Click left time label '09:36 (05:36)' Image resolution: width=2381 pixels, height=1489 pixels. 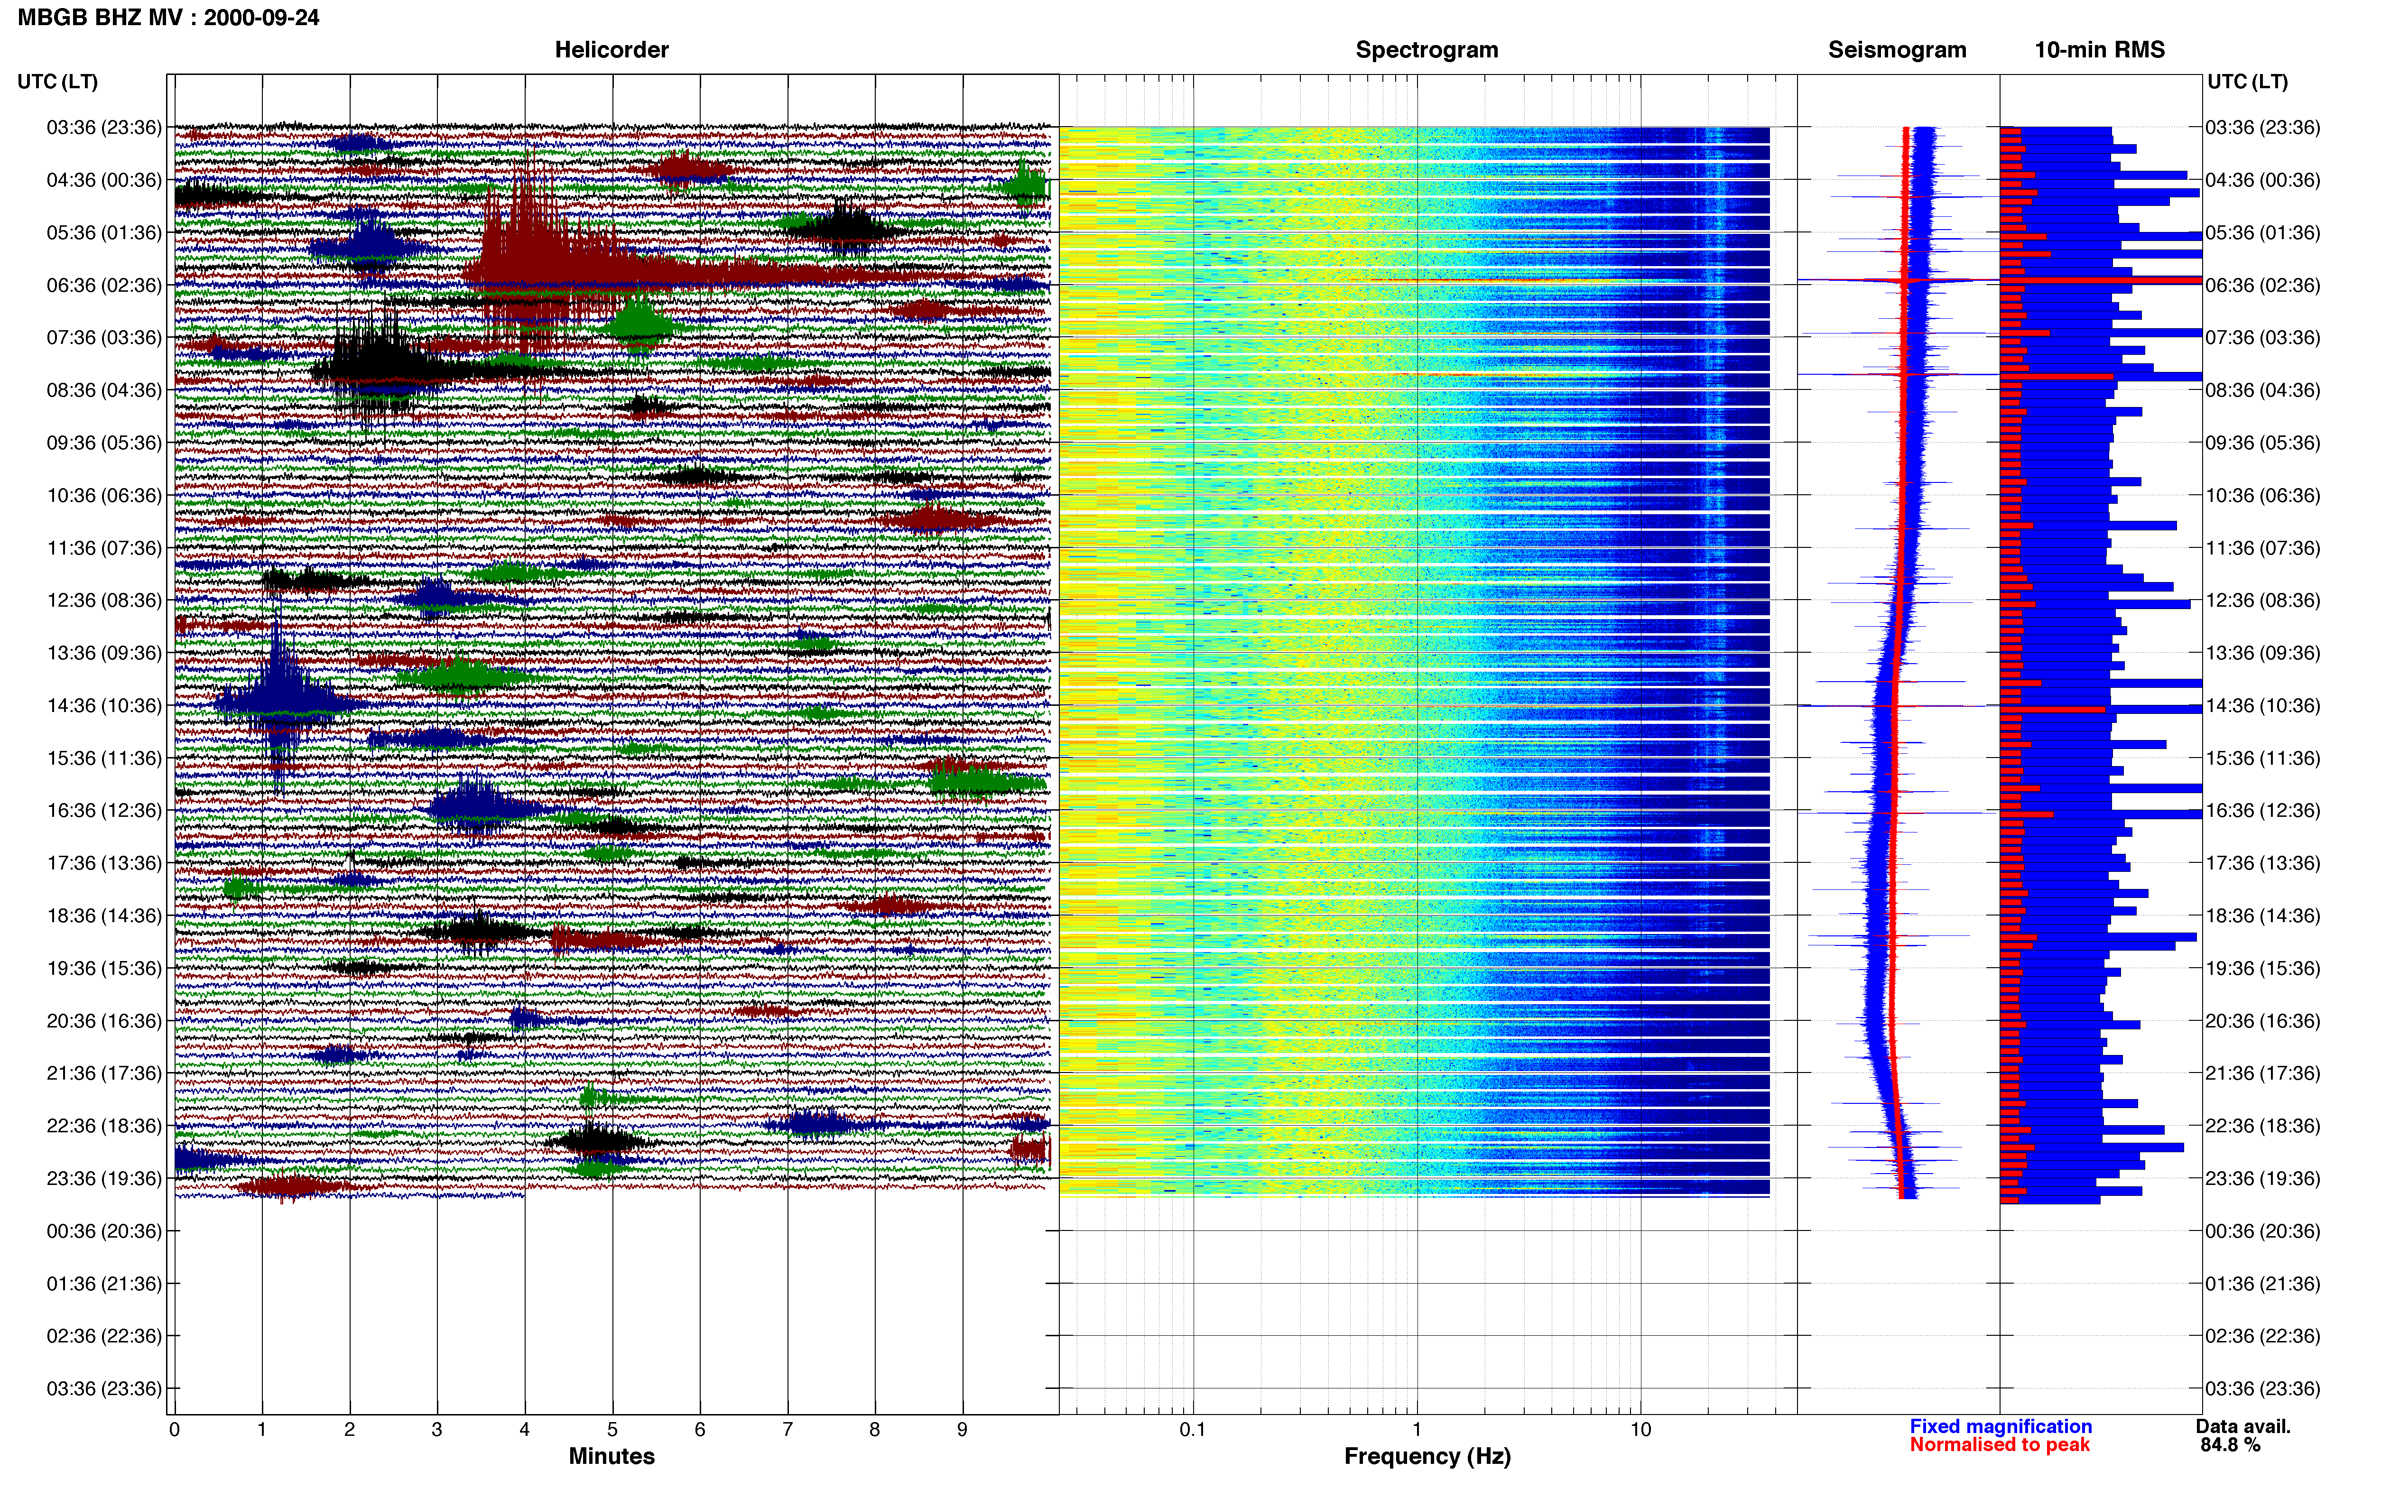104,443
